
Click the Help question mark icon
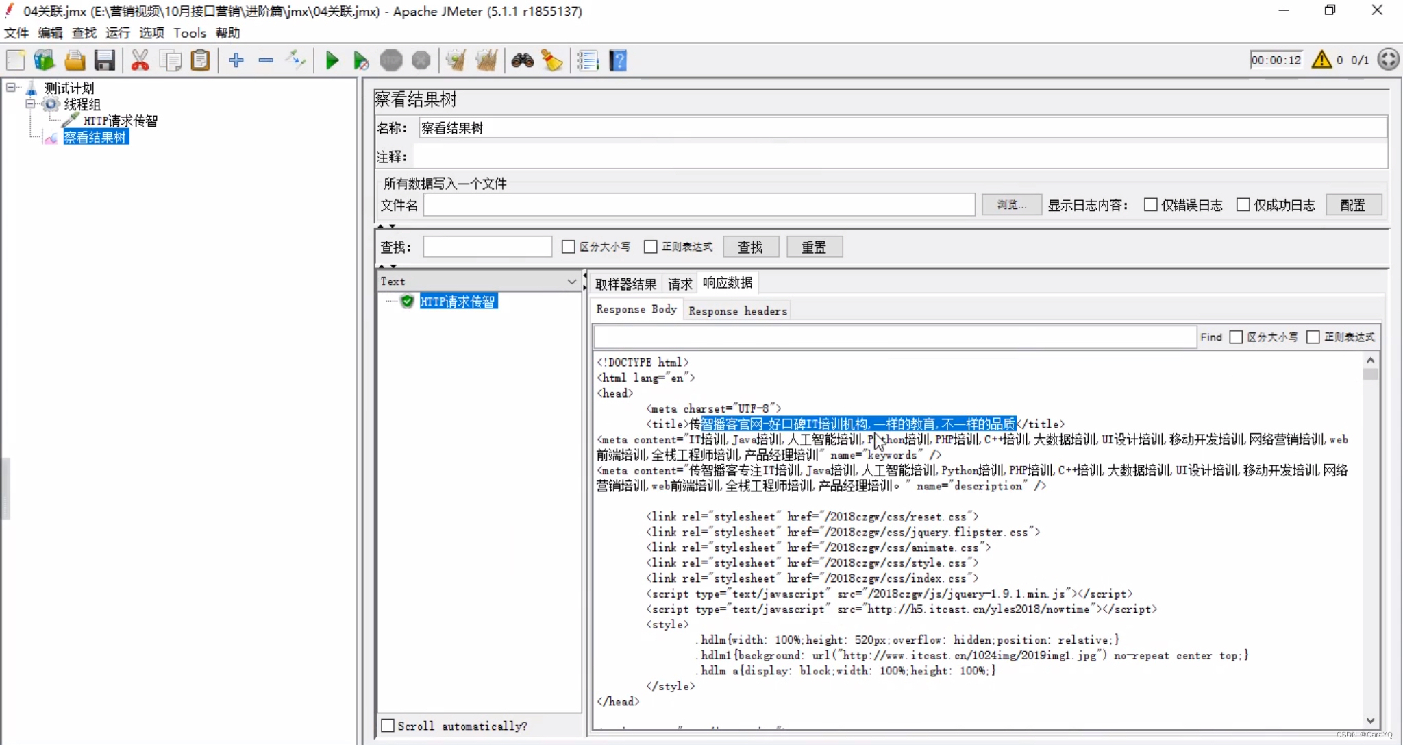618,60
